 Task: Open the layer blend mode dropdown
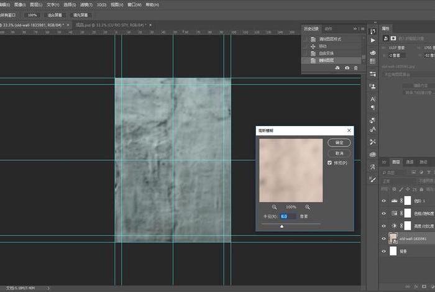point(398,181)
